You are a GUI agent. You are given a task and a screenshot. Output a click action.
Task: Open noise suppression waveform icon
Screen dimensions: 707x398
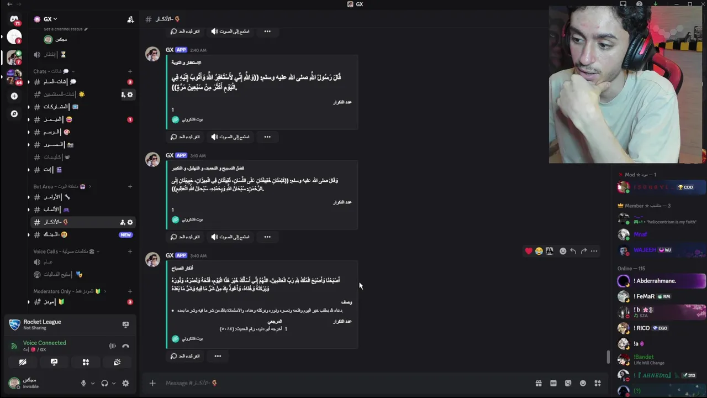point(112,346)
